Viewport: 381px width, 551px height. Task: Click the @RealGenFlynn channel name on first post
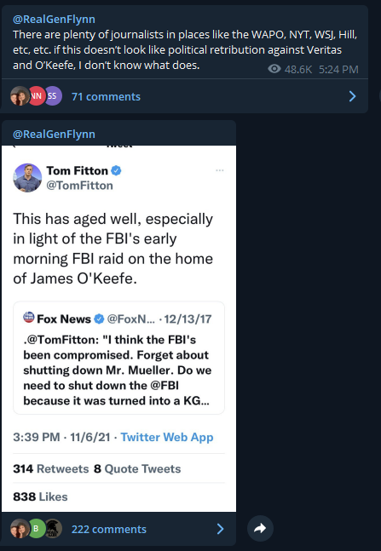(54, 19)
